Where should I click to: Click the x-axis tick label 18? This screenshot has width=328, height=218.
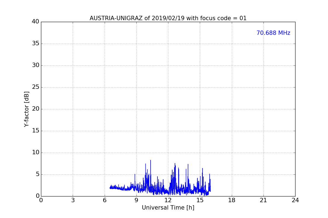[232, 200]
